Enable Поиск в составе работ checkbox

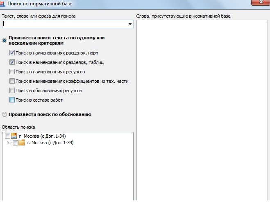click(x=12, y=100)
